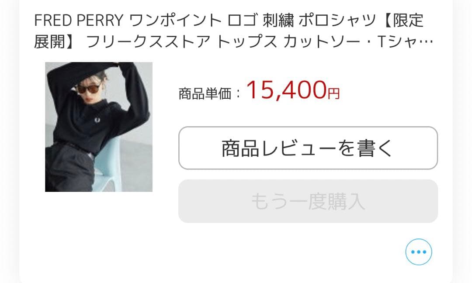Open the blue three-dot more options icon
This screenshot has height=283, width=472.
418,252
